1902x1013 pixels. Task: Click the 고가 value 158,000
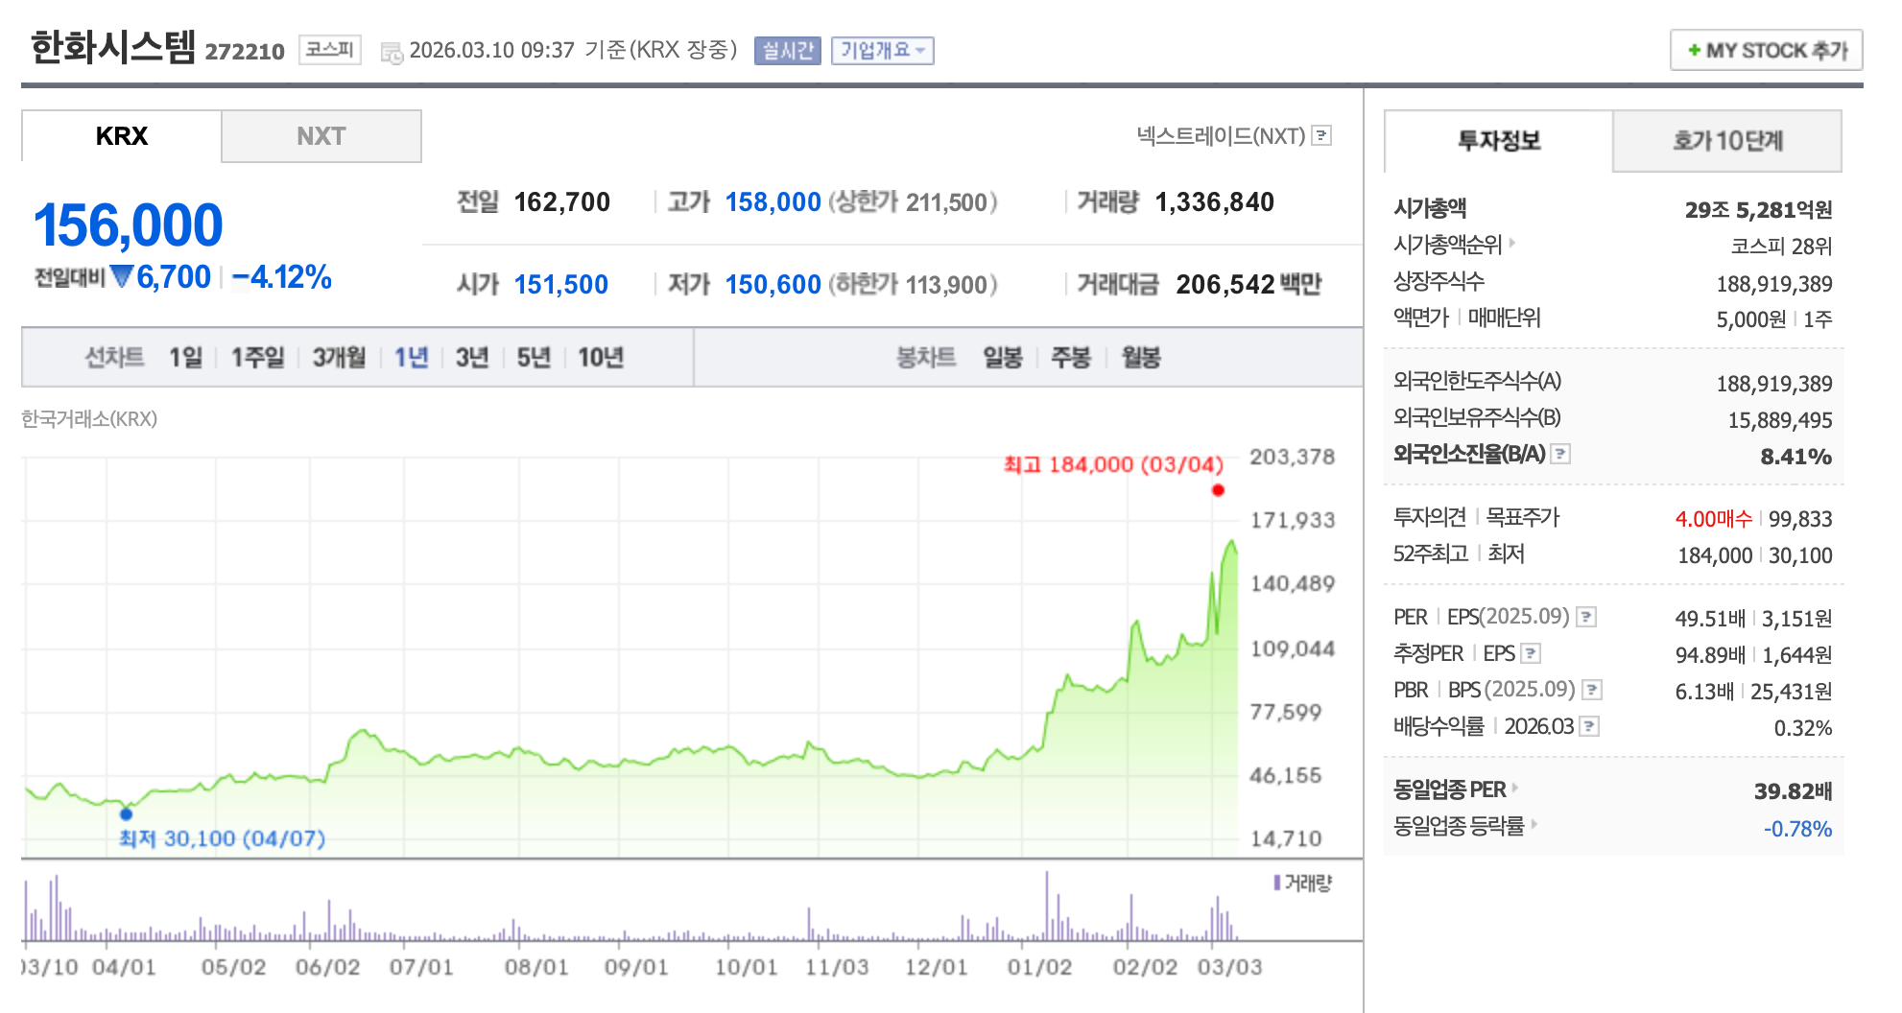pos(773,202)
